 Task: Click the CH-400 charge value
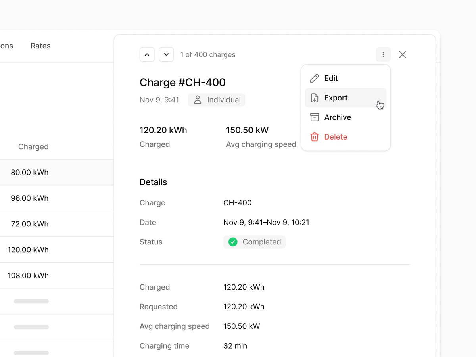pos(238,203)
